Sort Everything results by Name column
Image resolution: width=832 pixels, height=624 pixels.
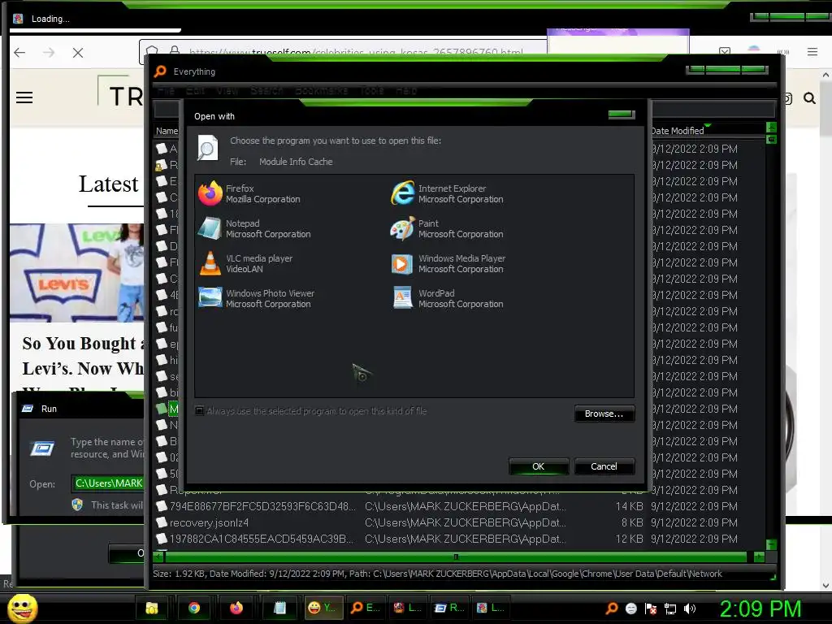tap(167, 131)
